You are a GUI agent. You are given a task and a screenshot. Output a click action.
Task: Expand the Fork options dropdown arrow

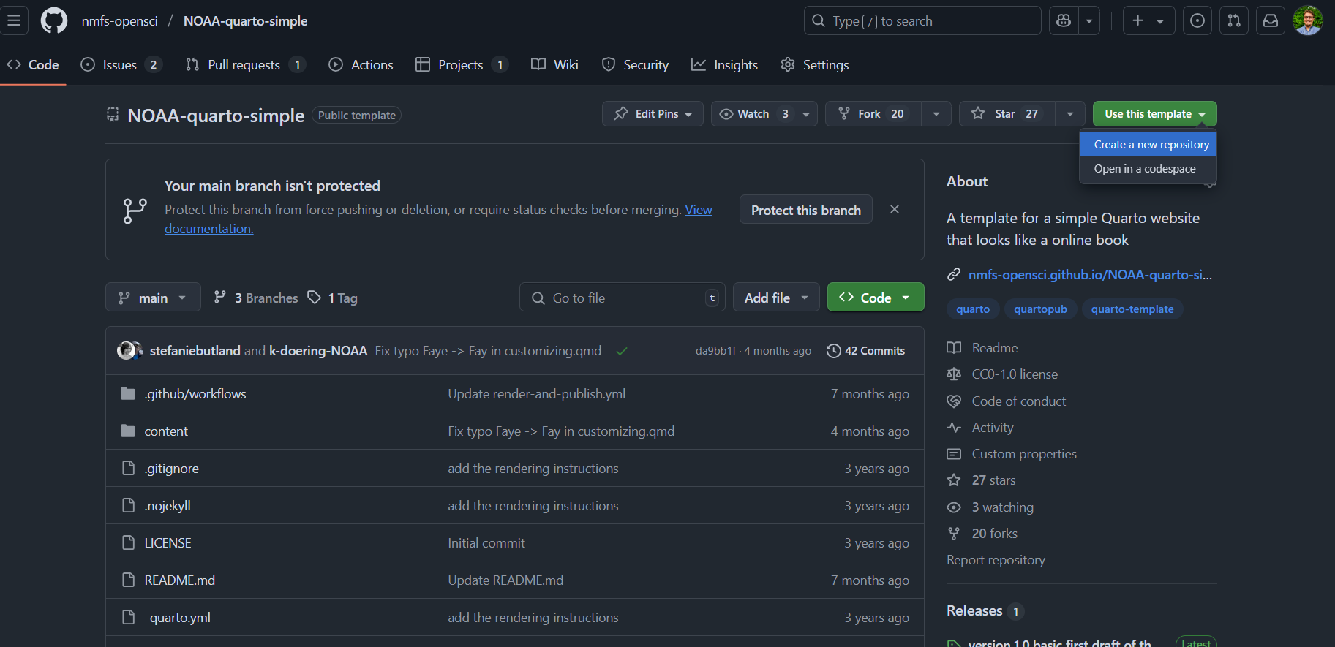936,114
